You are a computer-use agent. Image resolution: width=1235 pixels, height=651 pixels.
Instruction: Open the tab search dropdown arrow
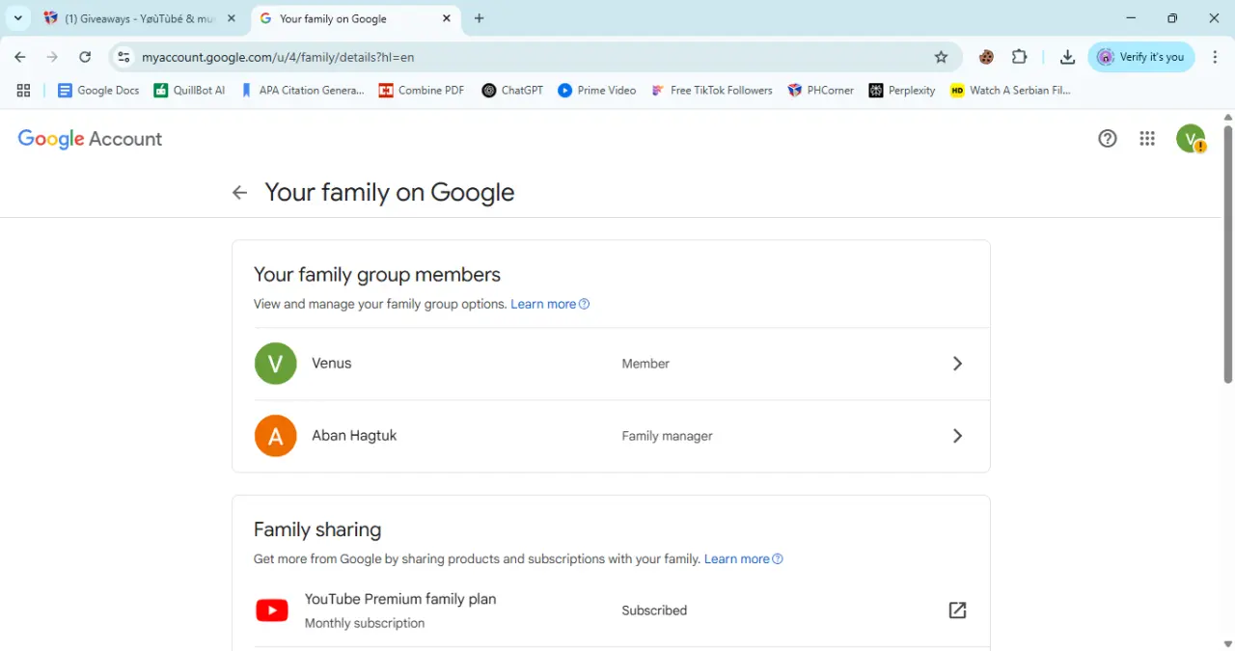[x=17, y=18]
